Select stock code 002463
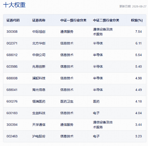The height and width of the screenshot is (146, 148). coord(12,136)
